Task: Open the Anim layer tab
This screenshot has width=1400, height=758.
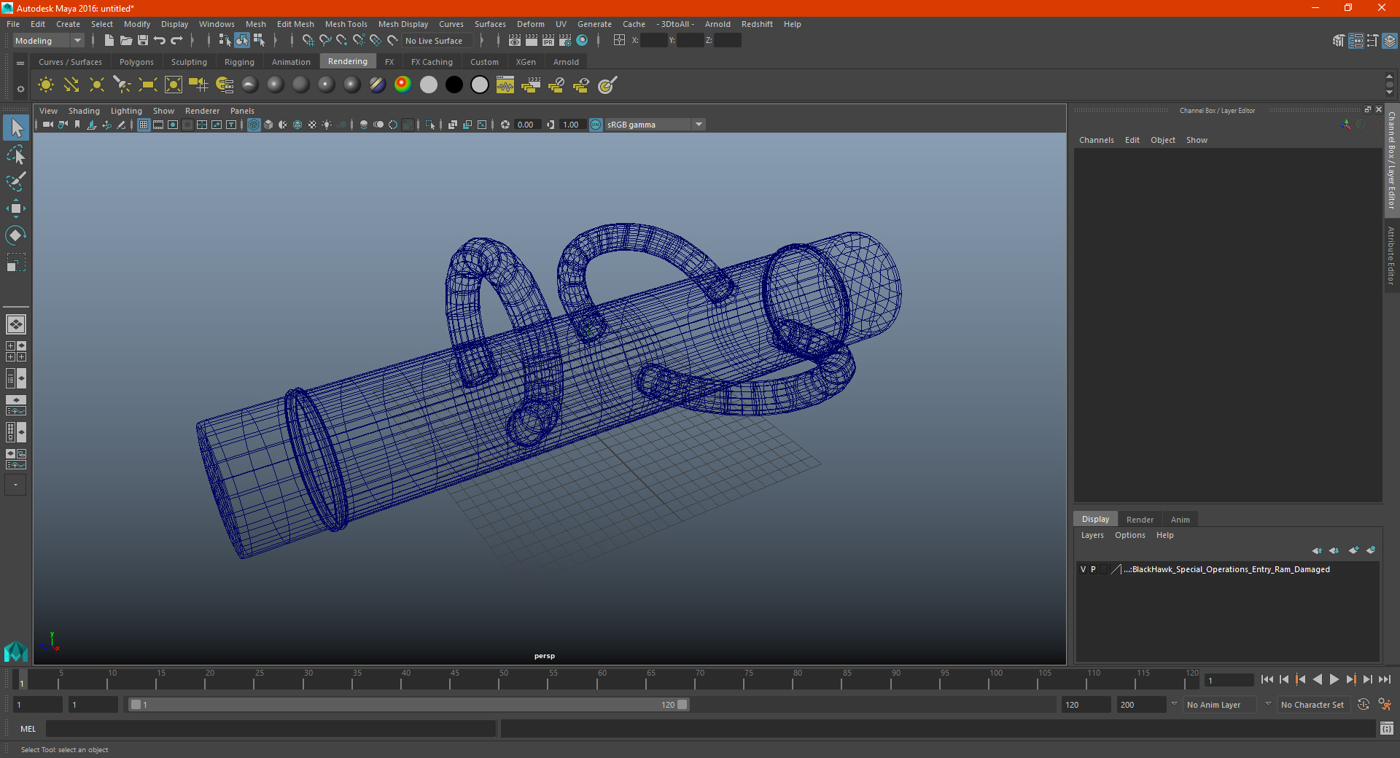Action: [x=1180, y=520]
